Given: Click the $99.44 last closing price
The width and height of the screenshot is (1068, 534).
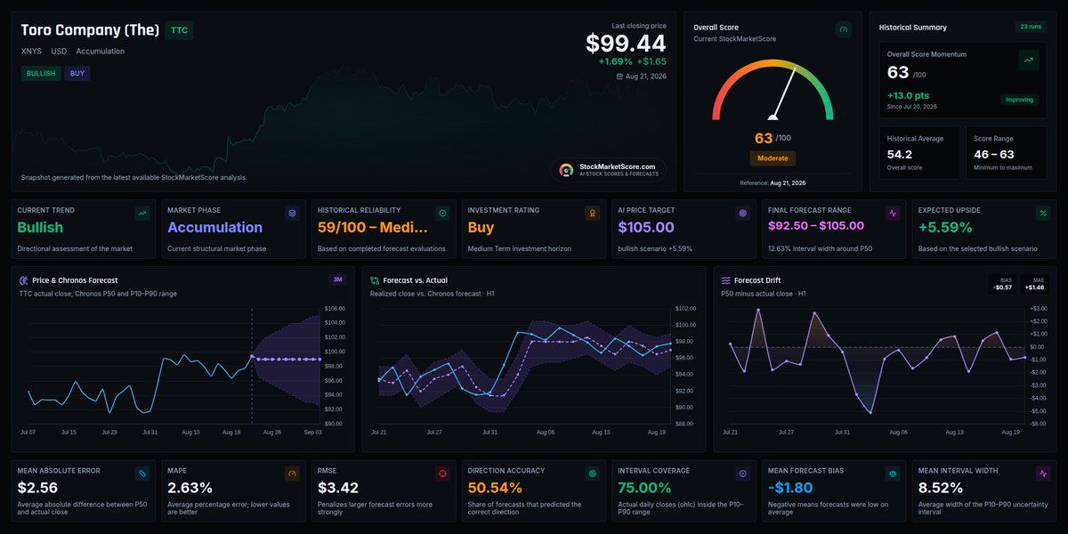Looking at the screenshot, I should coord(626,44).
